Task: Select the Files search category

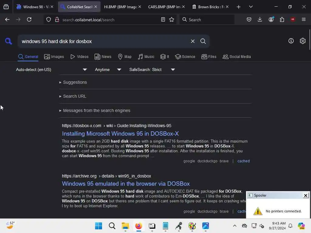Action: tap(209, 57)
